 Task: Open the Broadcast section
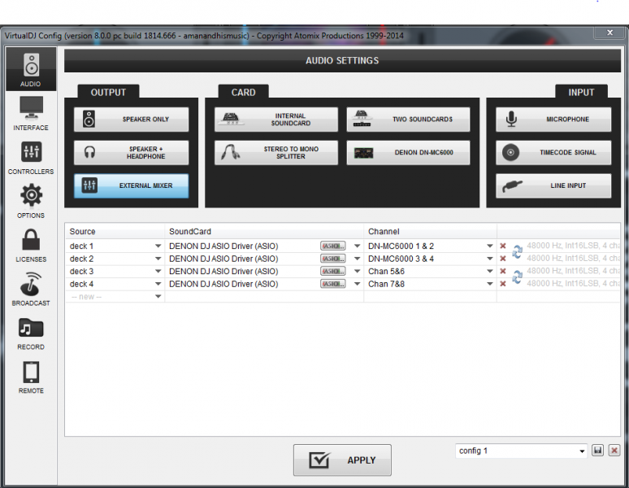[31, 289]
